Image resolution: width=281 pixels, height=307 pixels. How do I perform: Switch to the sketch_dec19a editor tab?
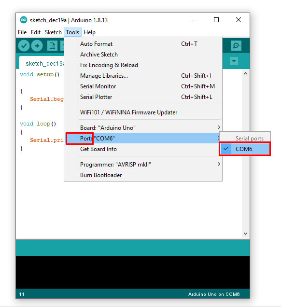point(42,63)
